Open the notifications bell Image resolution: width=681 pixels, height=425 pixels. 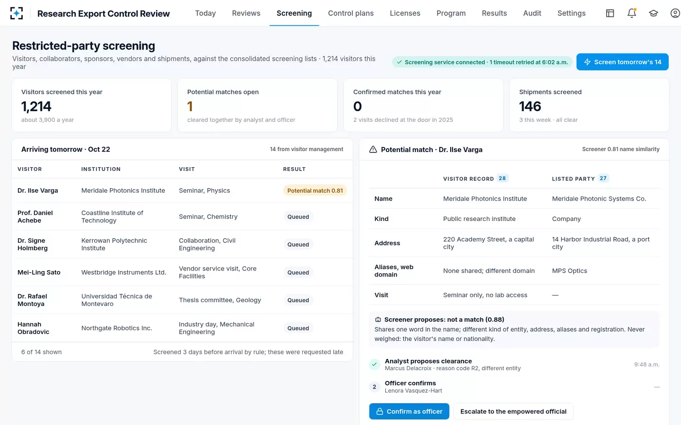632,13
